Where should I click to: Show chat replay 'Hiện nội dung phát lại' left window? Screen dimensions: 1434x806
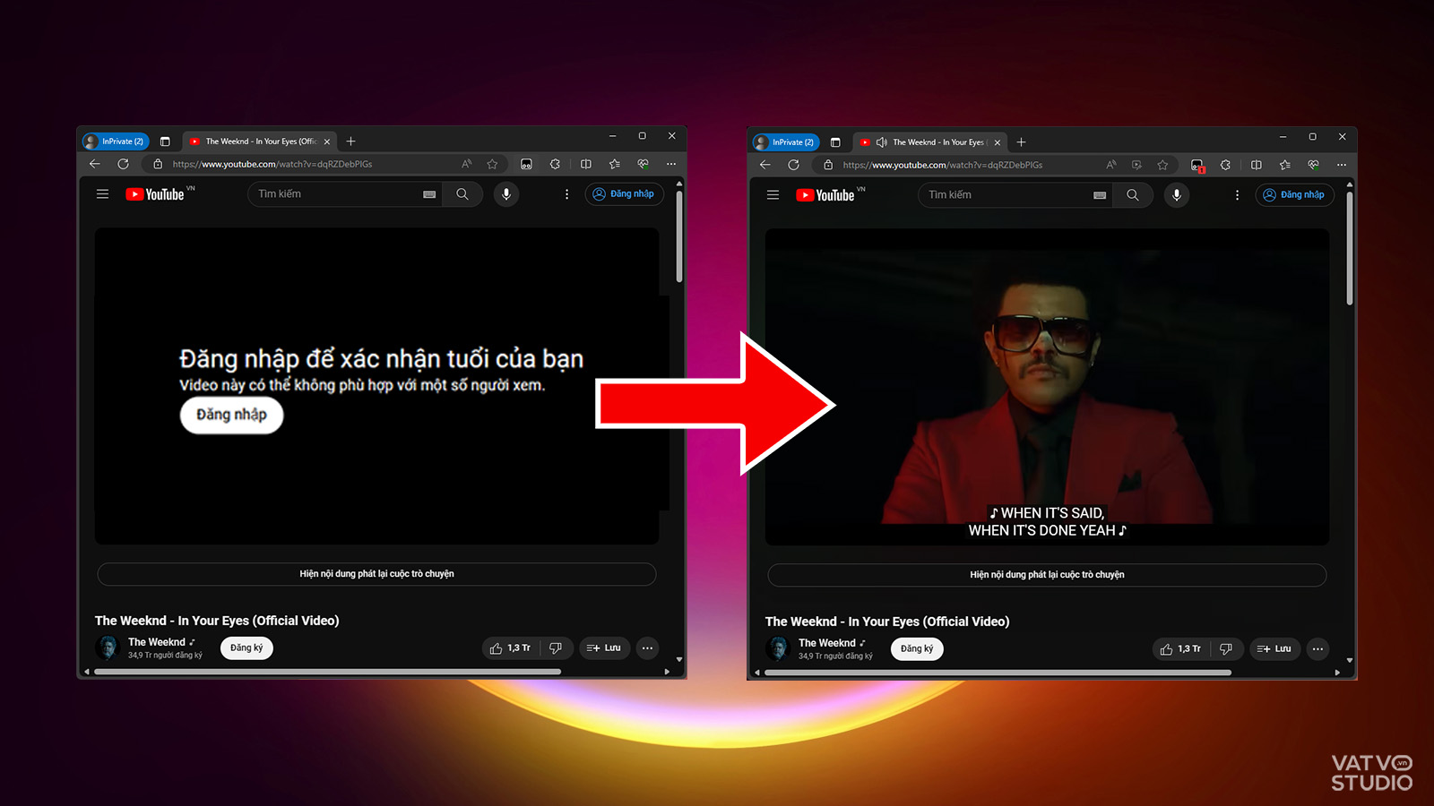[x=376, y=574]
